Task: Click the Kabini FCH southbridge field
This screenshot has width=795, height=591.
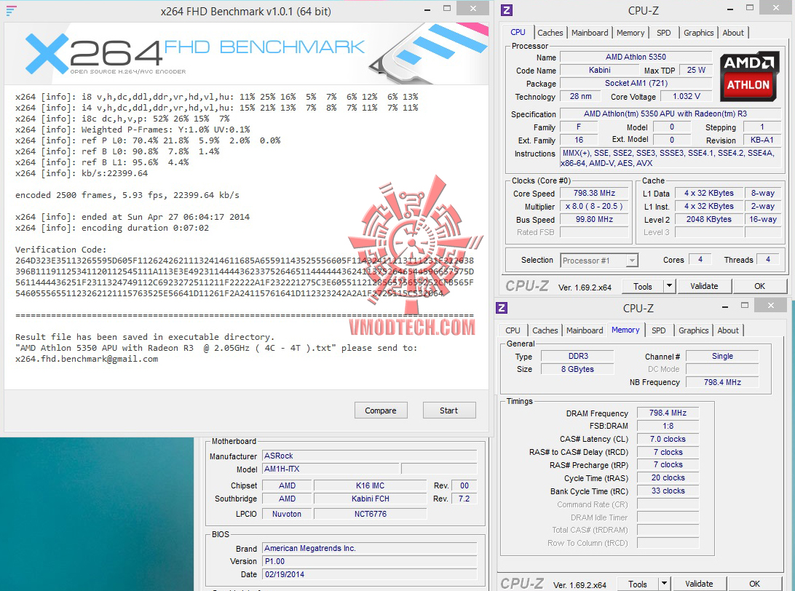Action: pos(370,499)
